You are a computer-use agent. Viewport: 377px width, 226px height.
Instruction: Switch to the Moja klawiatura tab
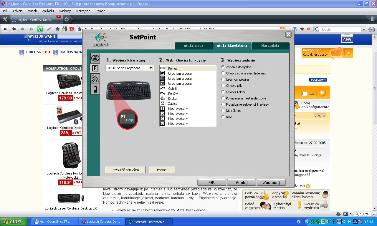coord(232,46)
